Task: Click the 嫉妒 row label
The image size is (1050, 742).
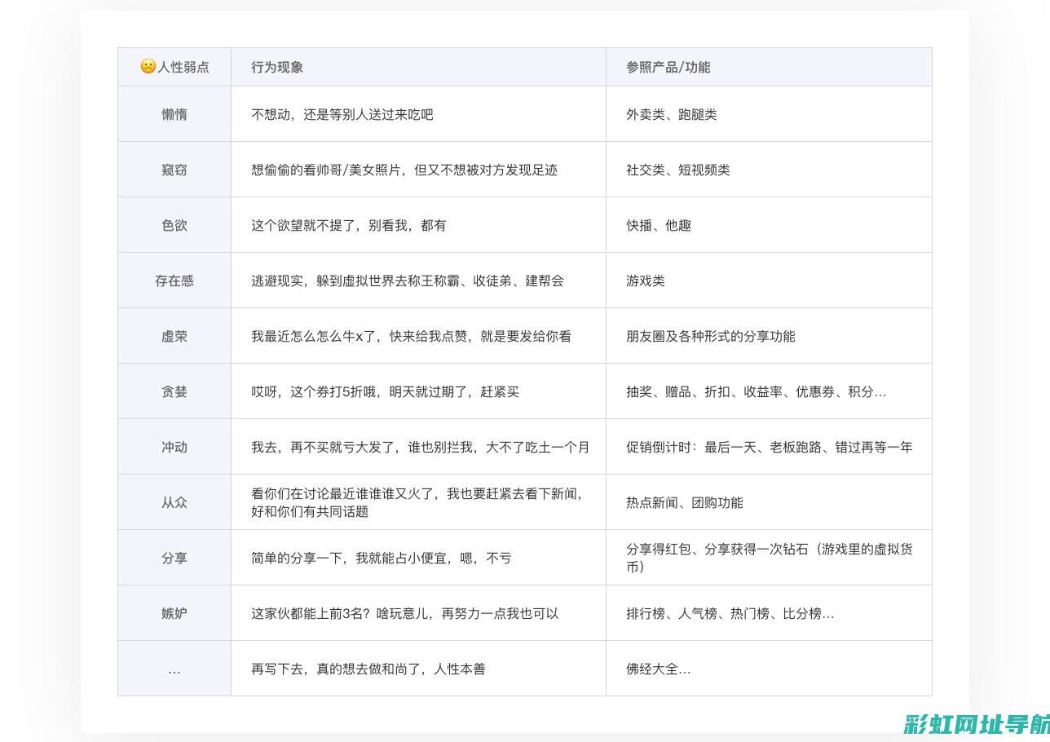Action: 174,613
